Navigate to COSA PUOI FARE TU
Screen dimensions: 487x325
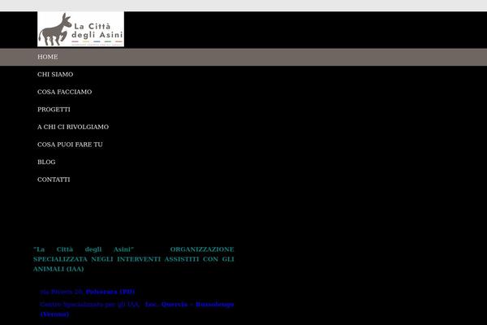tap(70, 144)
